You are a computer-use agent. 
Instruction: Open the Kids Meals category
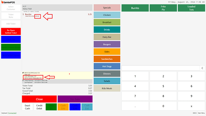107,88
